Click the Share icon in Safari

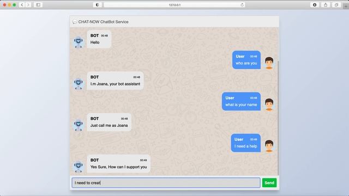(x=326, y=5)
